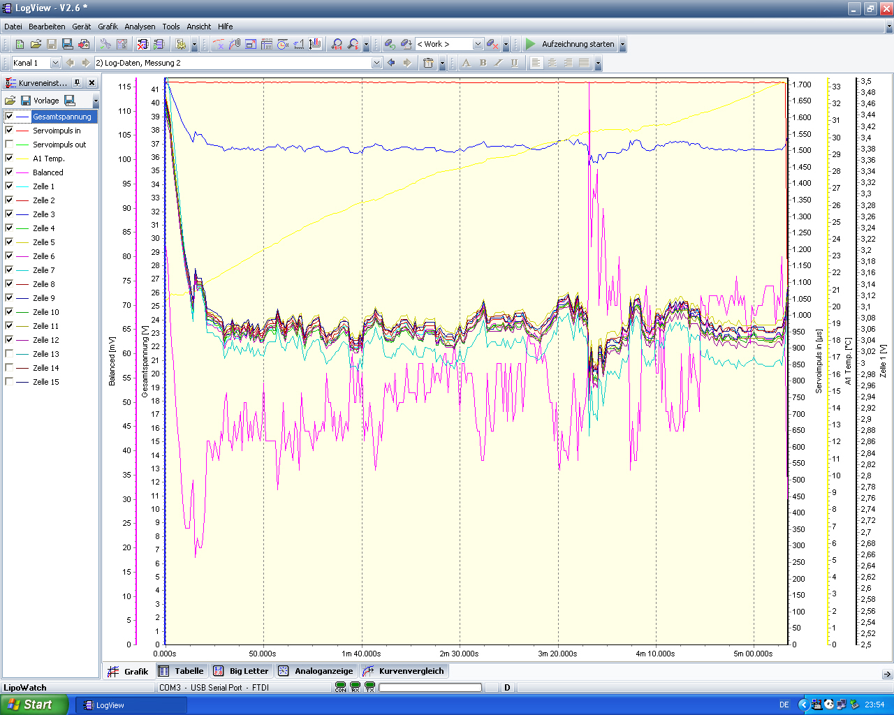Expand the text alignment toolbar options arrow
Screen dimensions: 894x715
tap(598, 63)
